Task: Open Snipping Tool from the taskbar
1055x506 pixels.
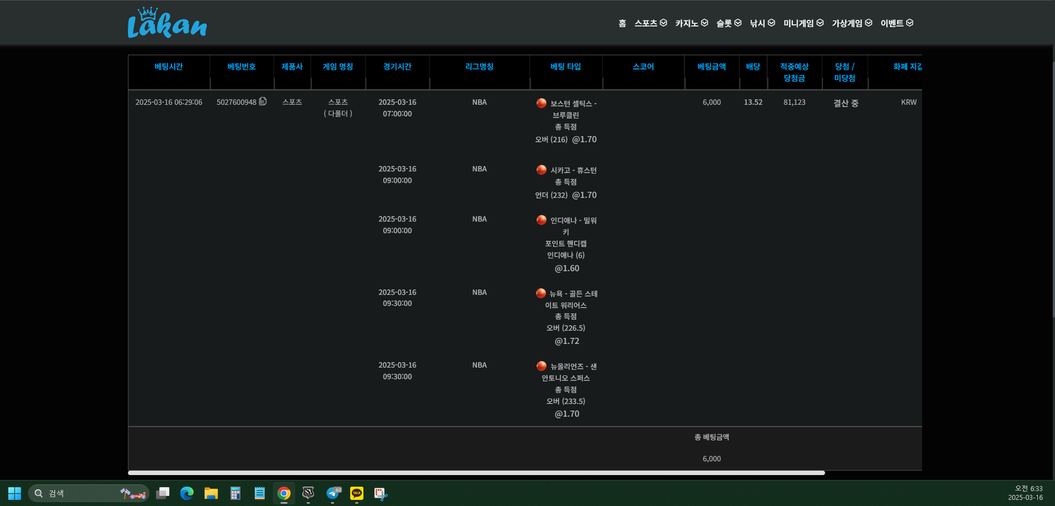Action: coord(380,493)
